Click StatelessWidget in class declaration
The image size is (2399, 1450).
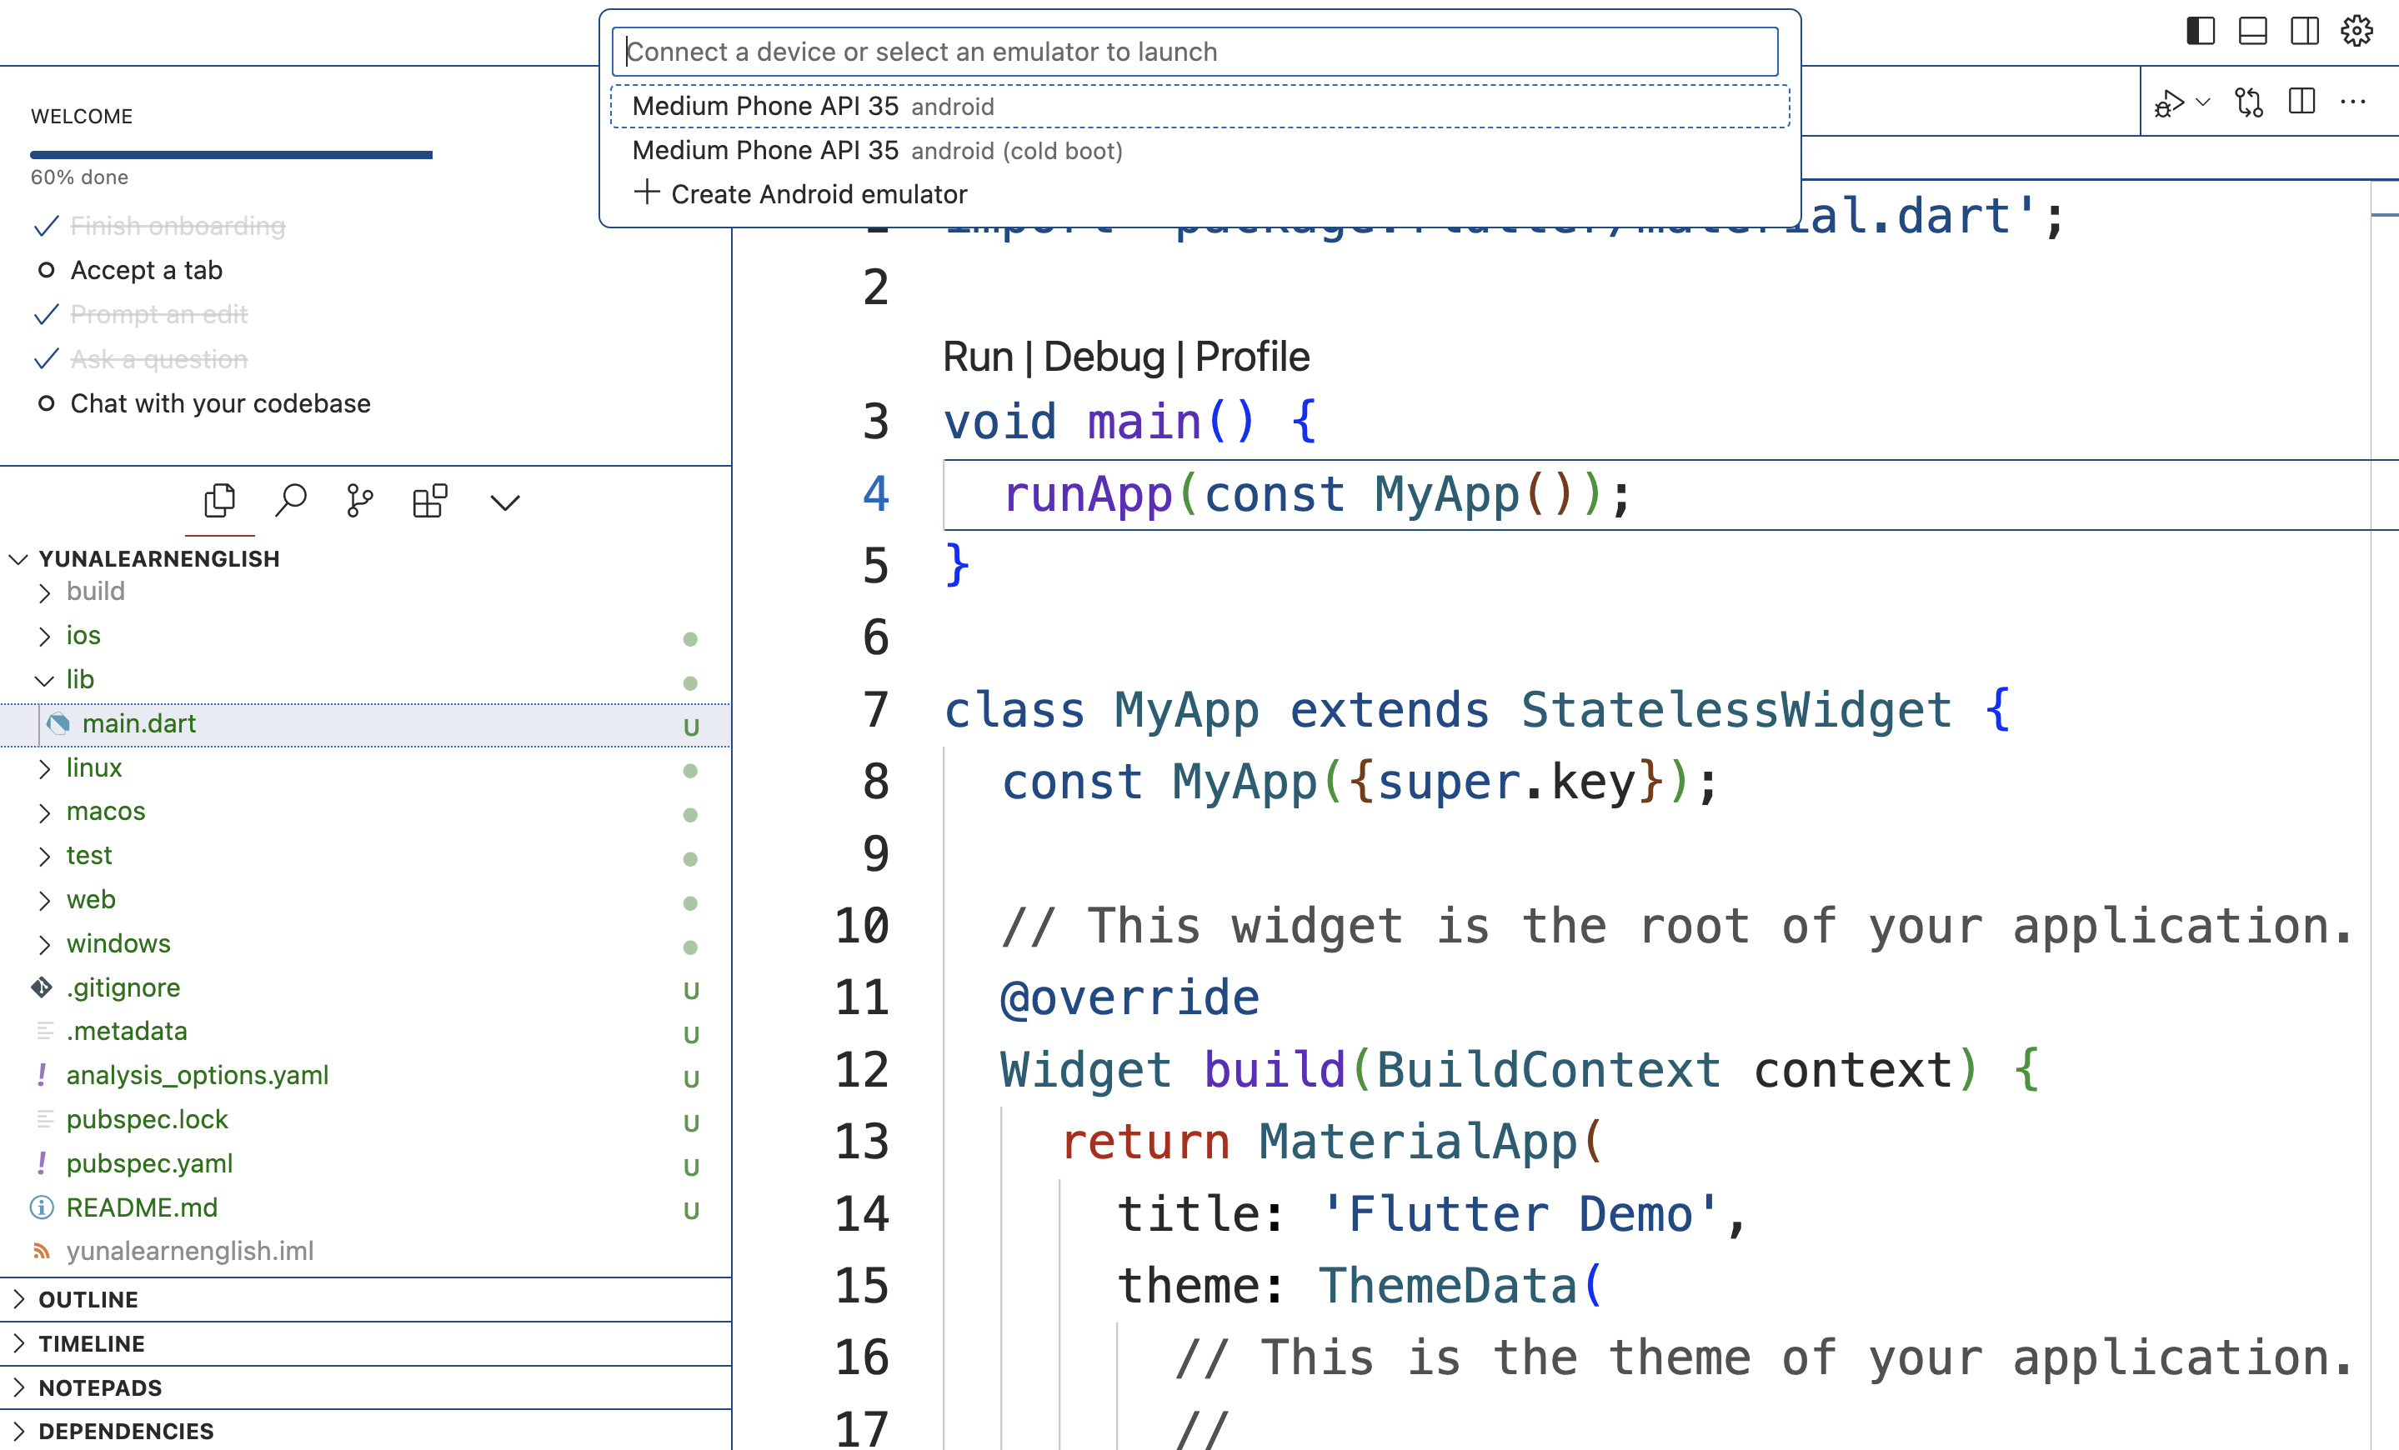point(1736,709)
